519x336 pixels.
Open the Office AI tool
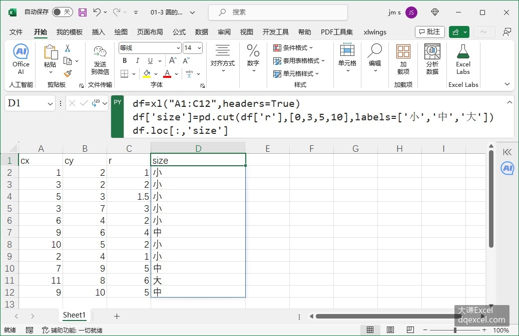click(x=21, y=59)
